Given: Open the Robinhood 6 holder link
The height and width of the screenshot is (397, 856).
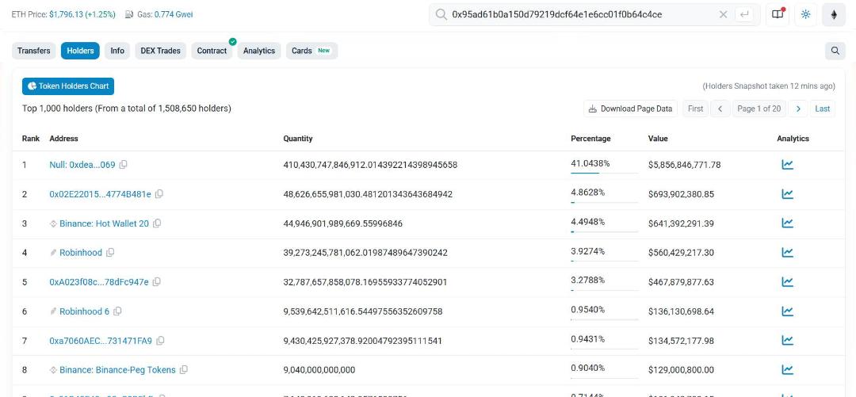Looking at the screenshot, I should [85, 311].
